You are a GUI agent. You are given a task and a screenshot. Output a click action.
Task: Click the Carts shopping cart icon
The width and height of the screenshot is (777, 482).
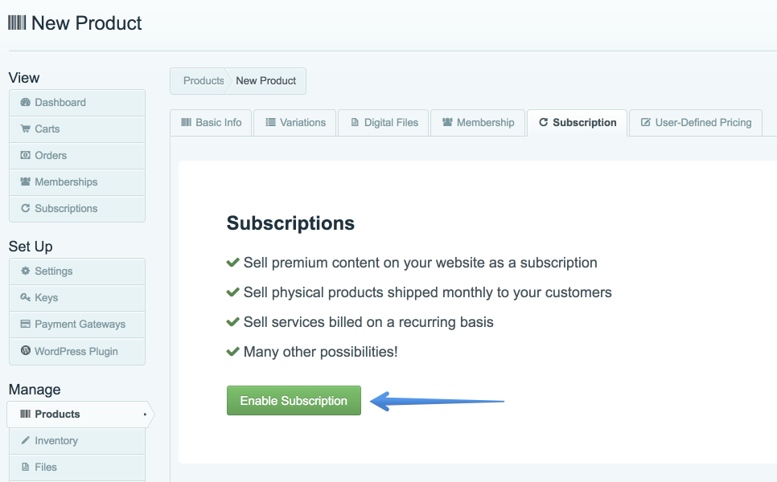tap(25, 129)
